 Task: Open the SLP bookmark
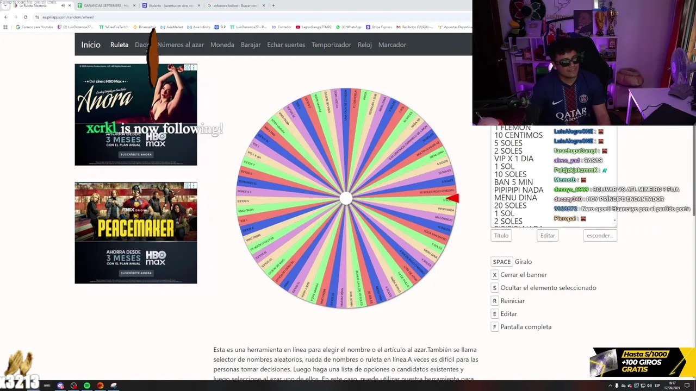[220, 27]
